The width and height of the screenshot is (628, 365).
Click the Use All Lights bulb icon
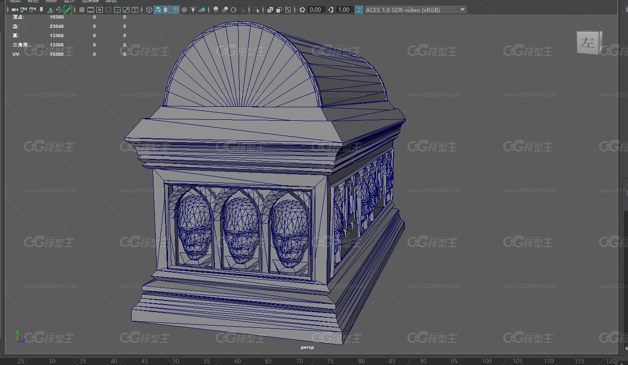pyautogui.click(x=193, y=10)
